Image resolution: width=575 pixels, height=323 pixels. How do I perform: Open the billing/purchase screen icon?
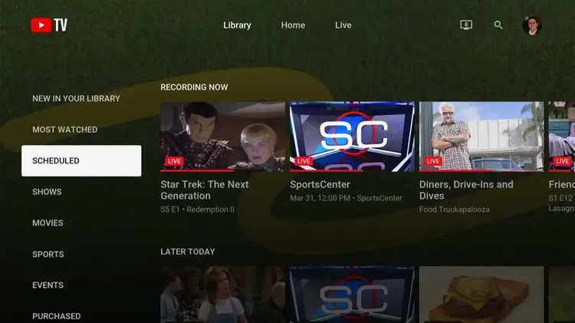click(x=466, y=25)
